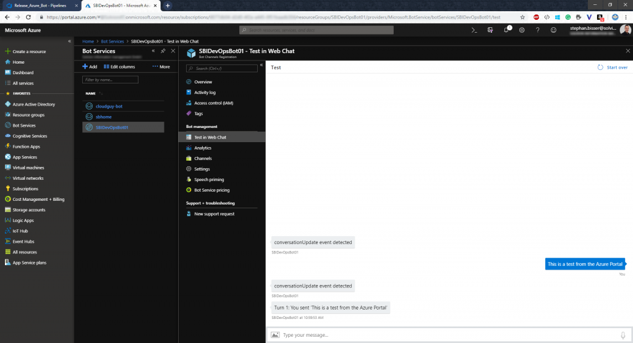The image size is (633, 343).
Task: Open directory and subscription filter icon
Action: click(490, 30)
